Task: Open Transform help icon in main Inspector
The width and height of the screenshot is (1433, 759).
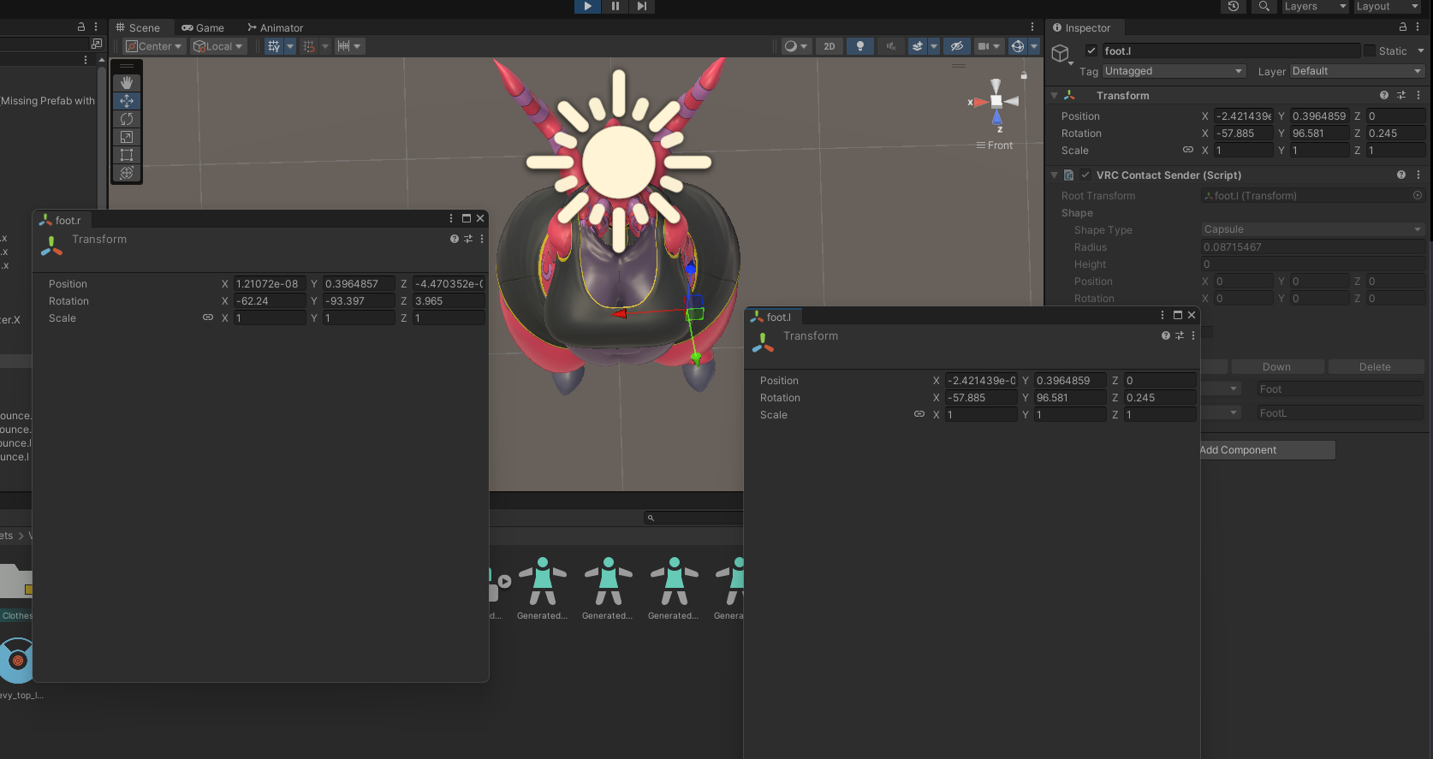Action: coord(1384,95)
